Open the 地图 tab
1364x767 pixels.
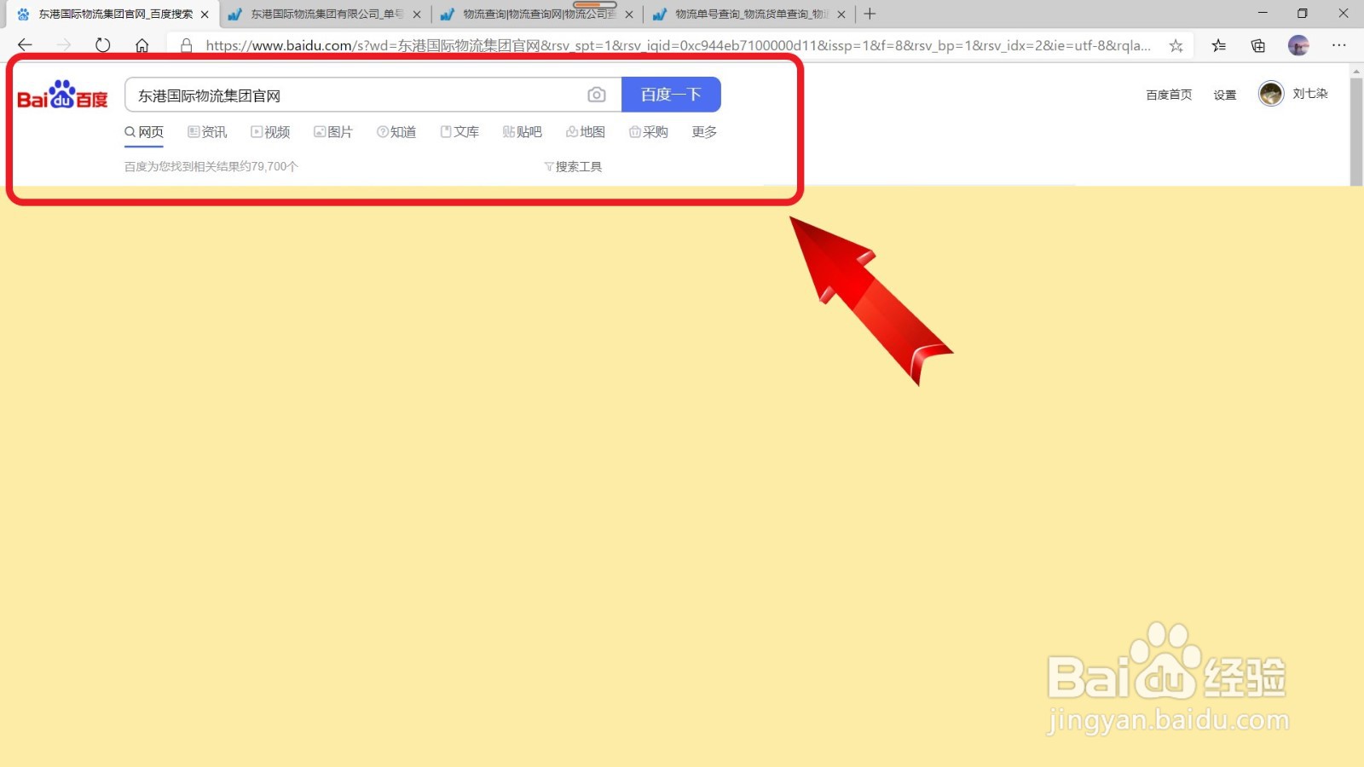[586, 132]
